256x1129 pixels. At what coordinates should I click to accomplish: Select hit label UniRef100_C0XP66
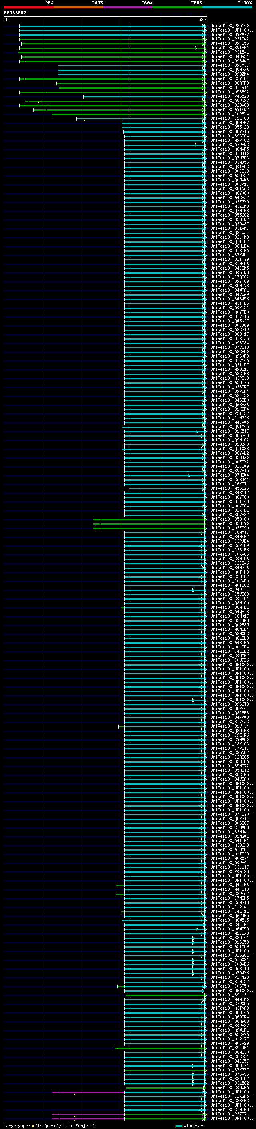point(230,554)
